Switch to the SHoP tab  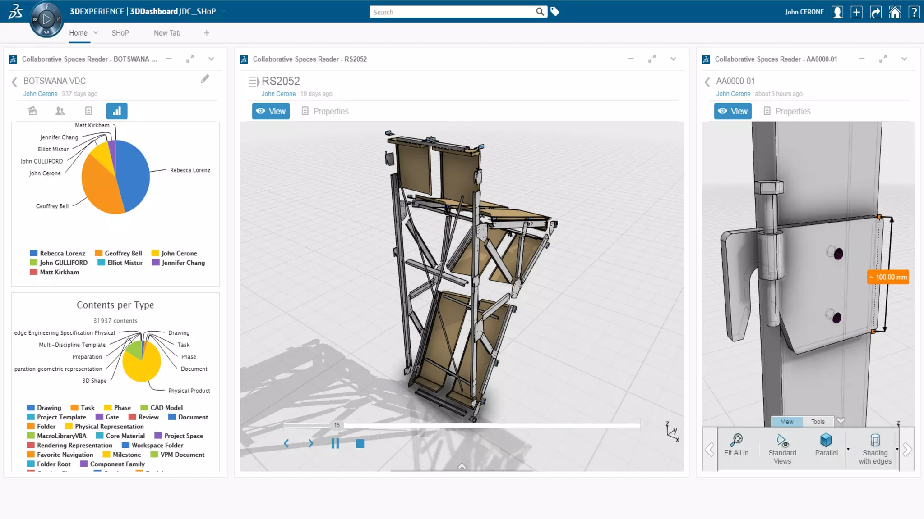tap(120, 33)
